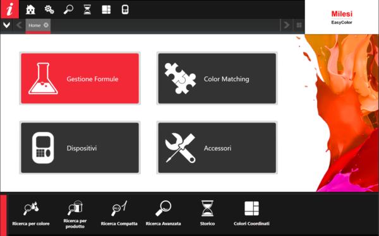Open Colori Coordinati from bottom bar
This screenshot has width=379, height=236.
[x=251, y=214]
